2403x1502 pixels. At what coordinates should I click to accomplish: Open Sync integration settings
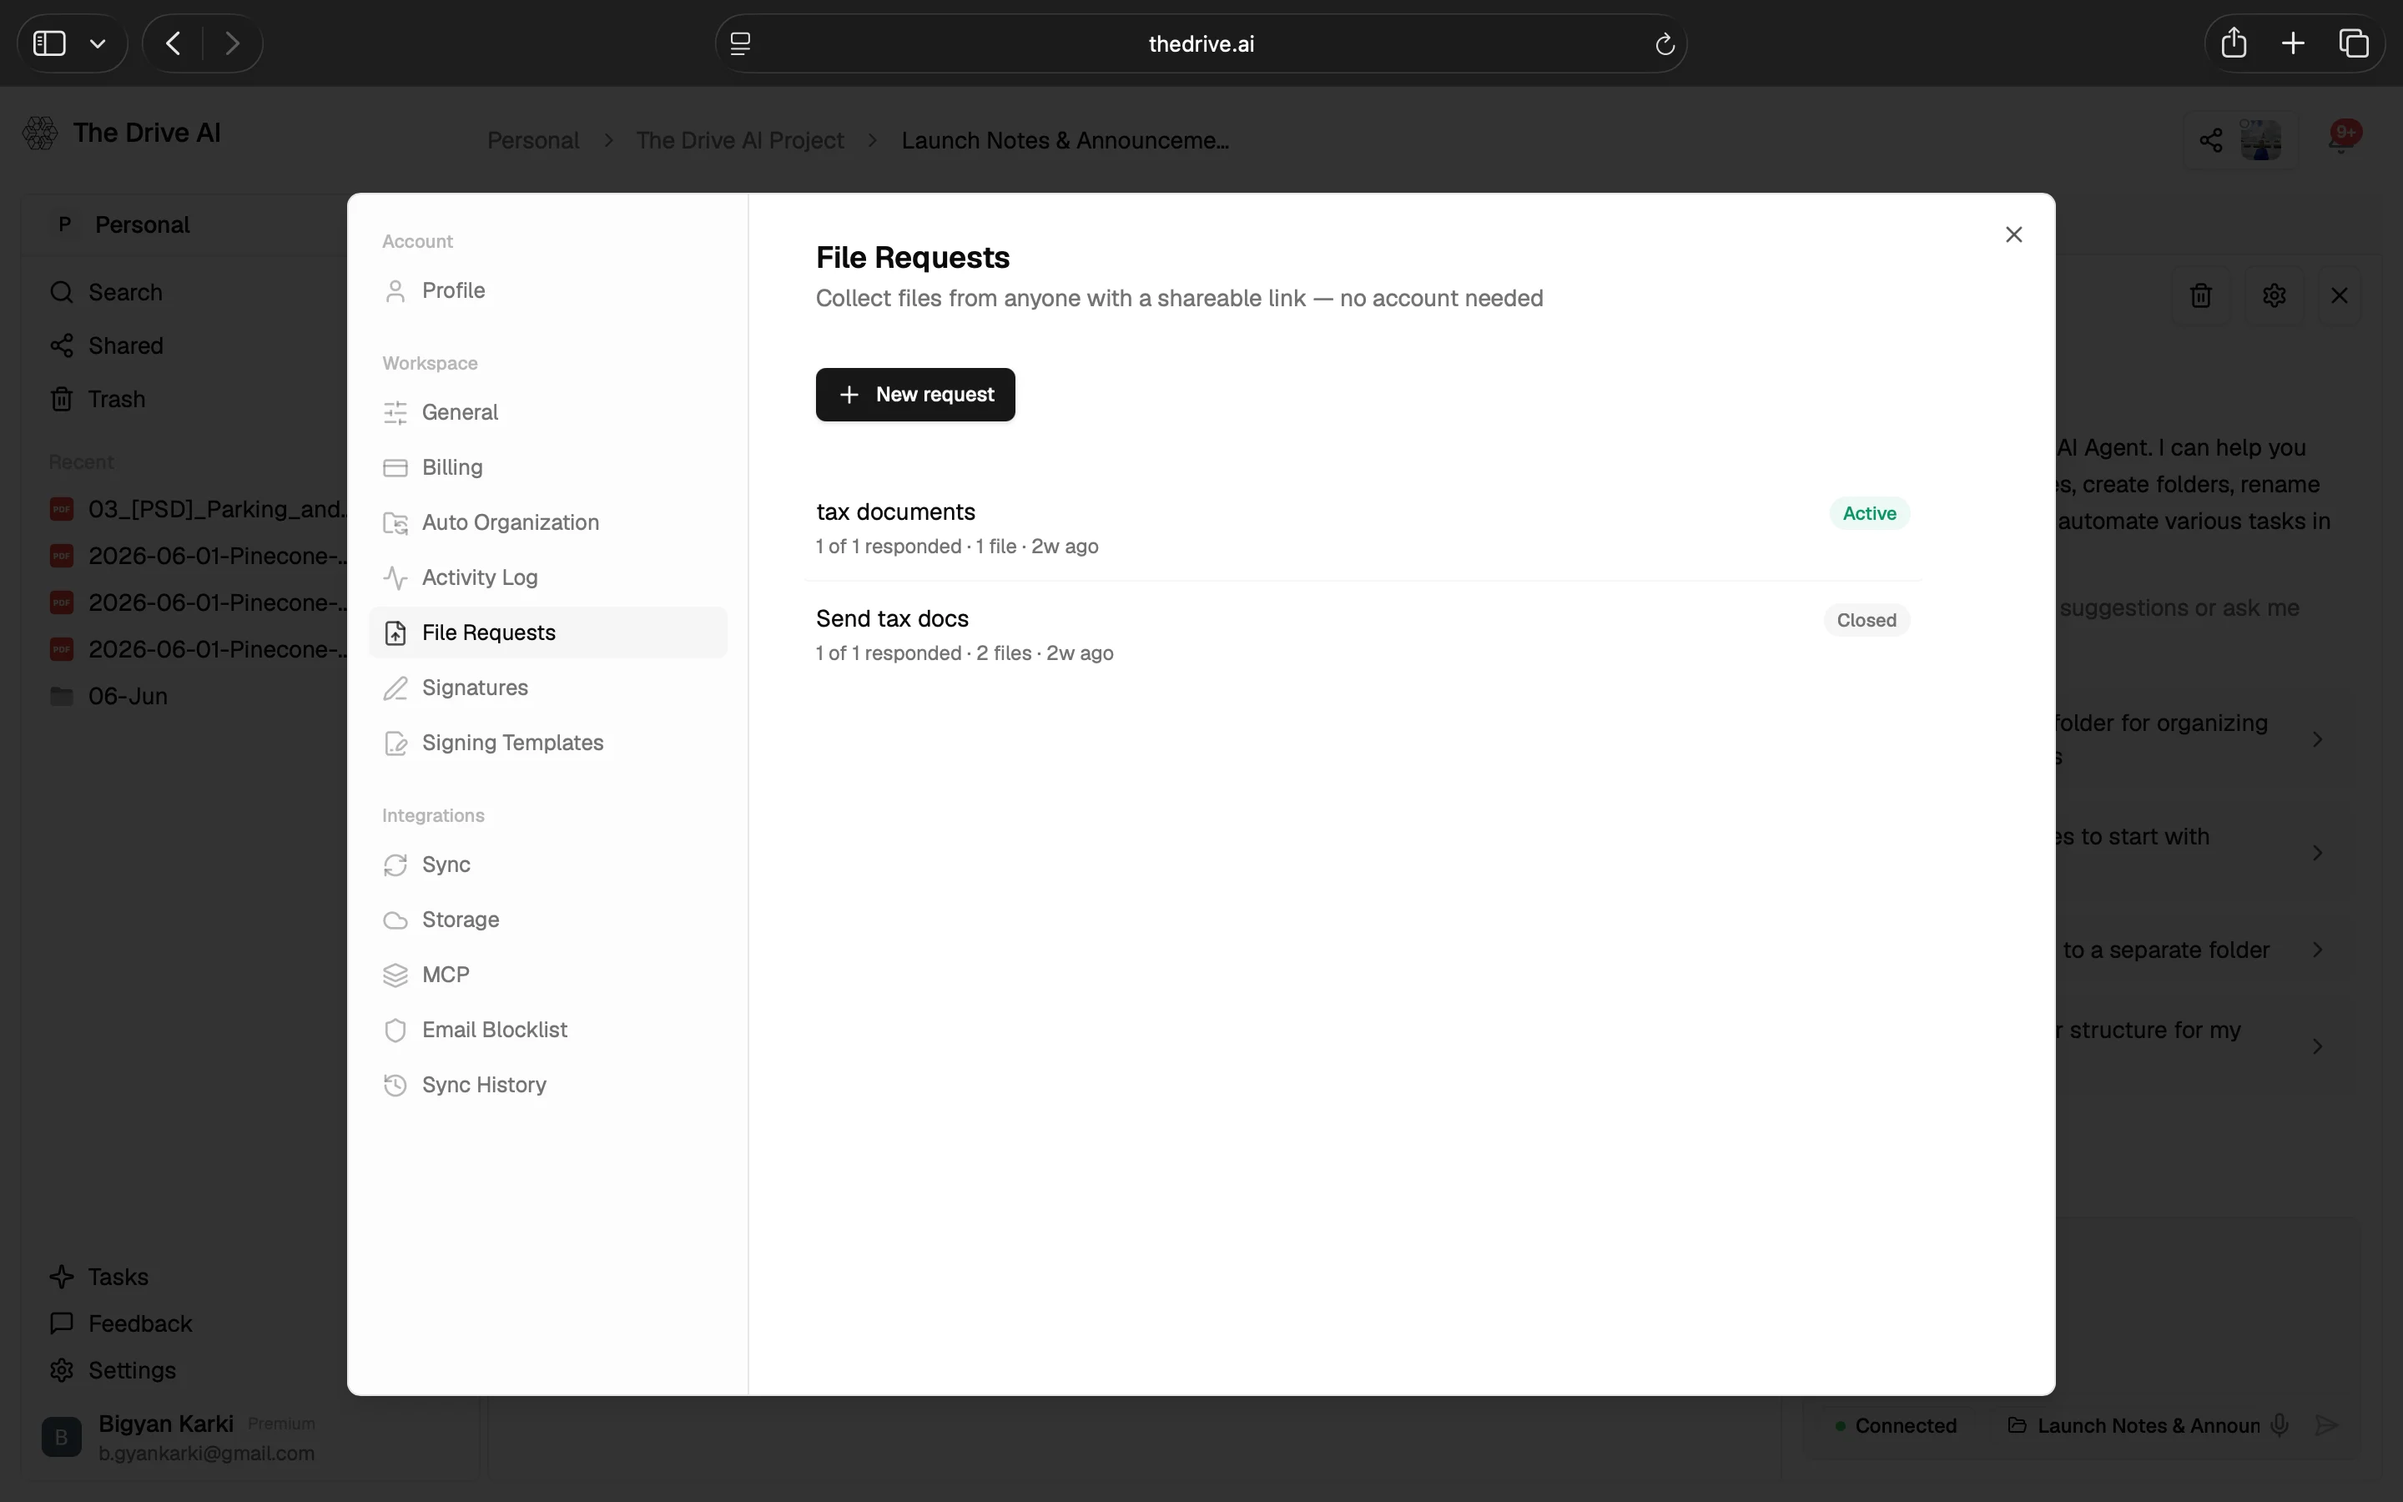tap(547, 864)
